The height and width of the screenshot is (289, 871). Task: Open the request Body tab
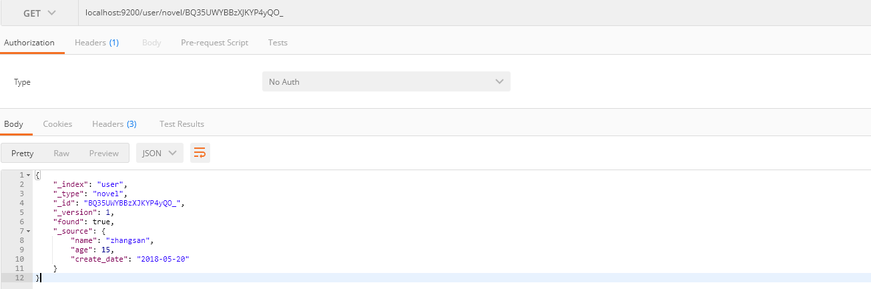[152, 42]
